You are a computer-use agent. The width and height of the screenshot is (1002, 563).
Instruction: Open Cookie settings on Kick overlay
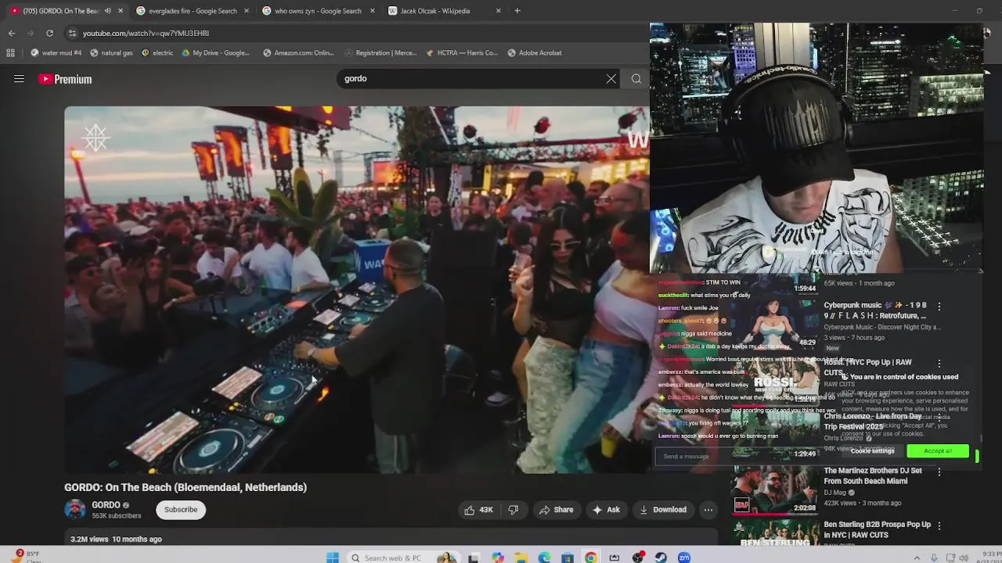(872, 451)
